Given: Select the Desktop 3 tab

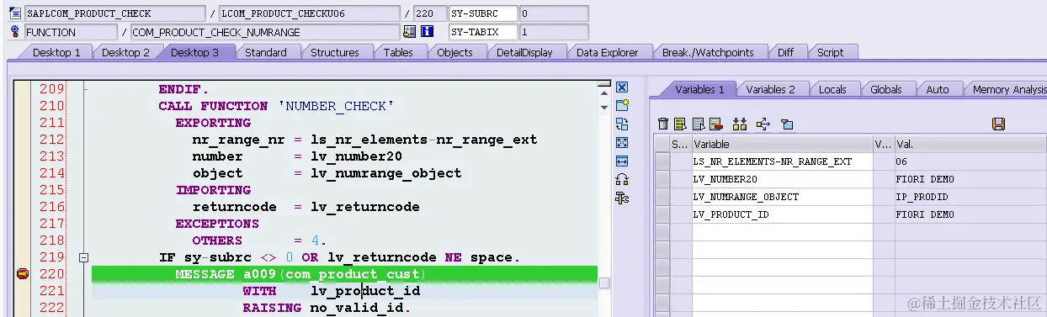Looking at the screenshot, I should click(195, 52).
